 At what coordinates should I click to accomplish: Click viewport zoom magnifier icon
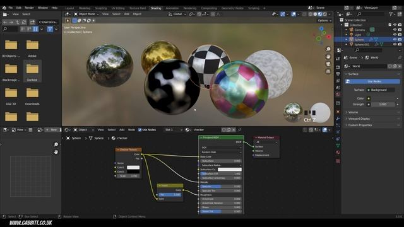[x=328, y=49]
